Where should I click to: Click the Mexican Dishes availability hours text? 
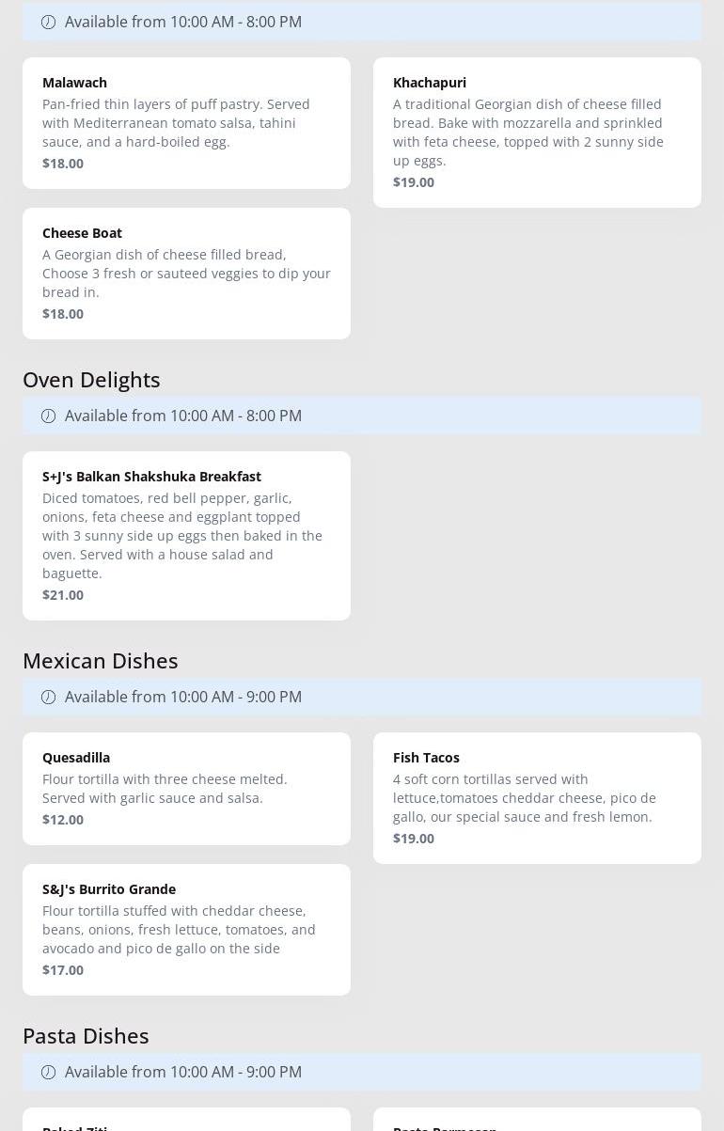pyautogui.click(x=183, y=697)
